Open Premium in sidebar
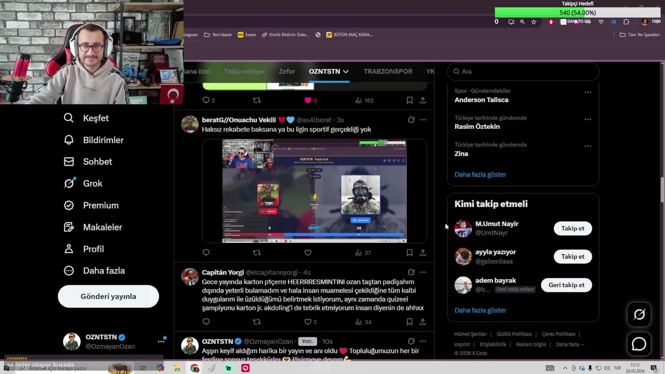The width and height of the screenshot is (665, 374). [91, 205]
